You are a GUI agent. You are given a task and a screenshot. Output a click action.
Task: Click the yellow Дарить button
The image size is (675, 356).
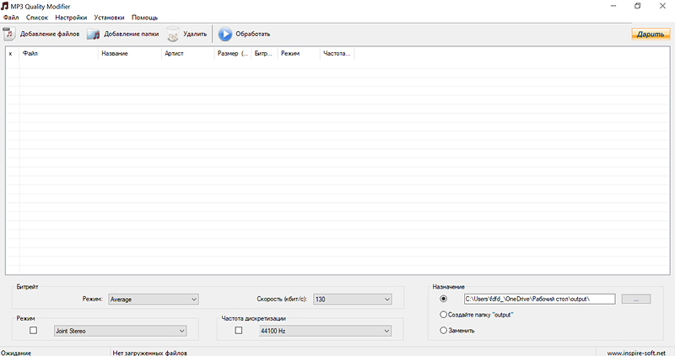point(650,35)
